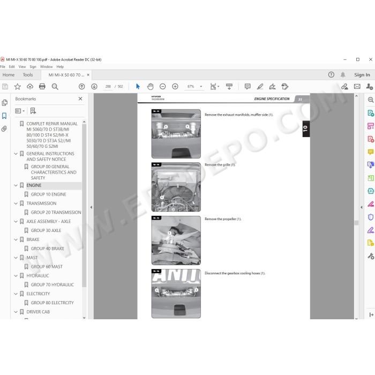Click the stamp tool icon
Viewport: 375px width, 375px height.
[285, 87]
